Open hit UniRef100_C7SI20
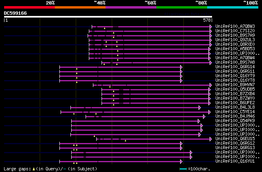 pos(235,31)
